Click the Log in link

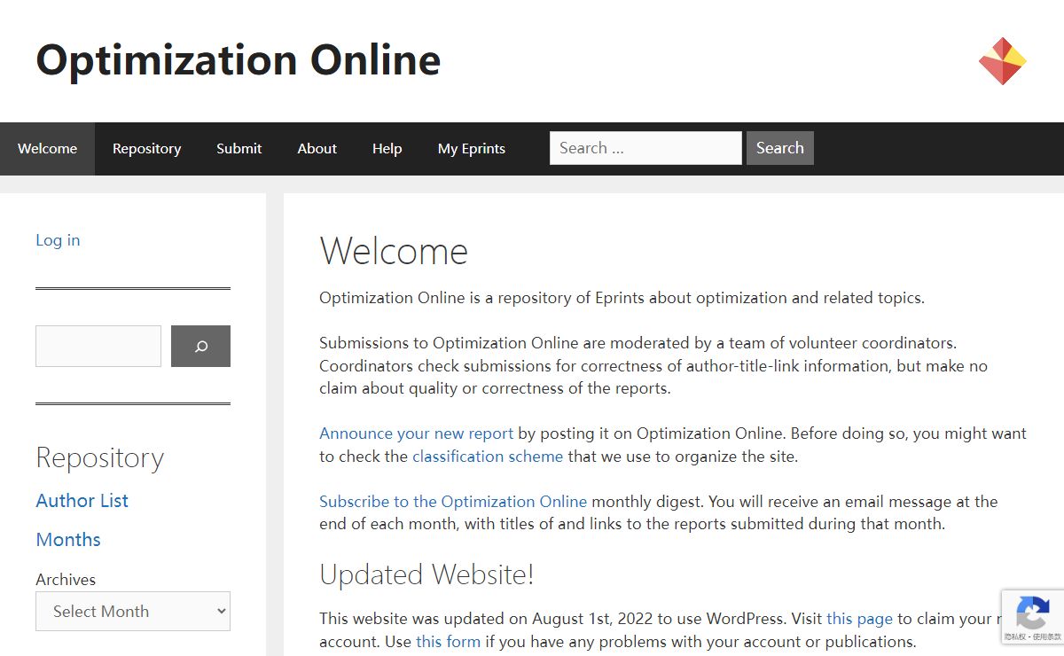(58, 240)
